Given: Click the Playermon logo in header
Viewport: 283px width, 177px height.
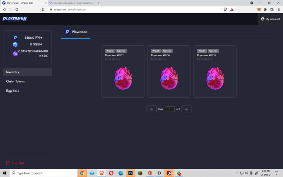Looking at the screenshot, I should (15, 19).
